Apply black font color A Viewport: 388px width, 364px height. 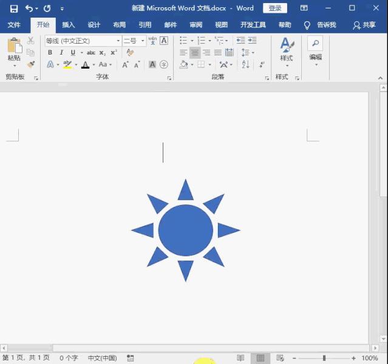85,65
